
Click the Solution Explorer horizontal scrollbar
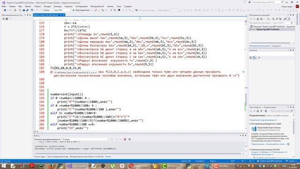point(270,43)
